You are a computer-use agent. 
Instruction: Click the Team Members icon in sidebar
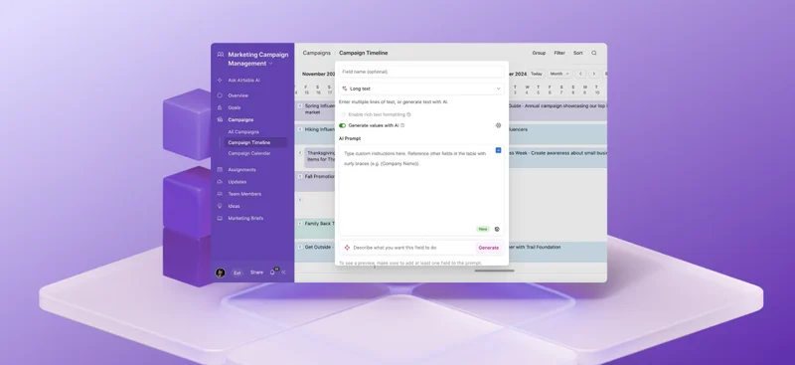coord(220,194)
